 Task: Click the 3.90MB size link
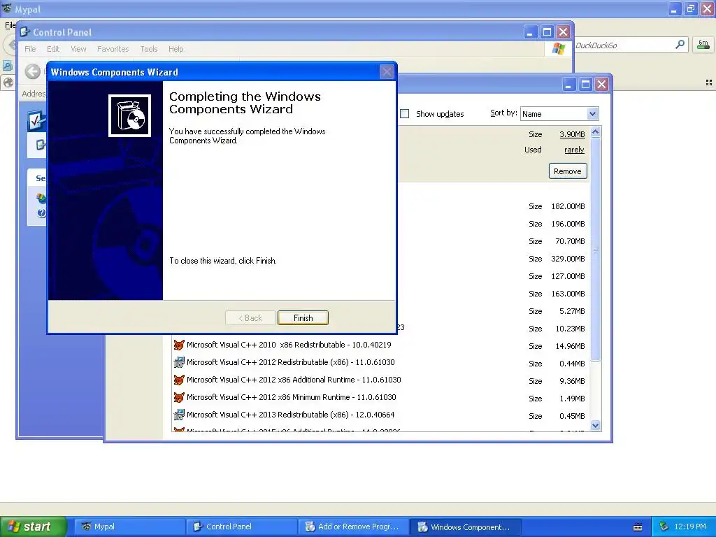pyautogui.click(x=572, y=134)
